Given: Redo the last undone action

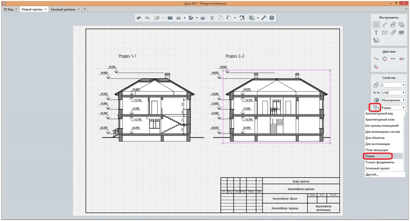Looking at the screenshot, I should click(x=147, y=18).
